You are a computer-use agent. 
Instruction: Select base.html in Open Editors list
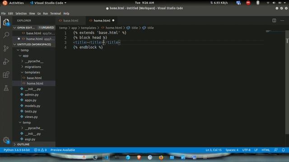[34, 33]
